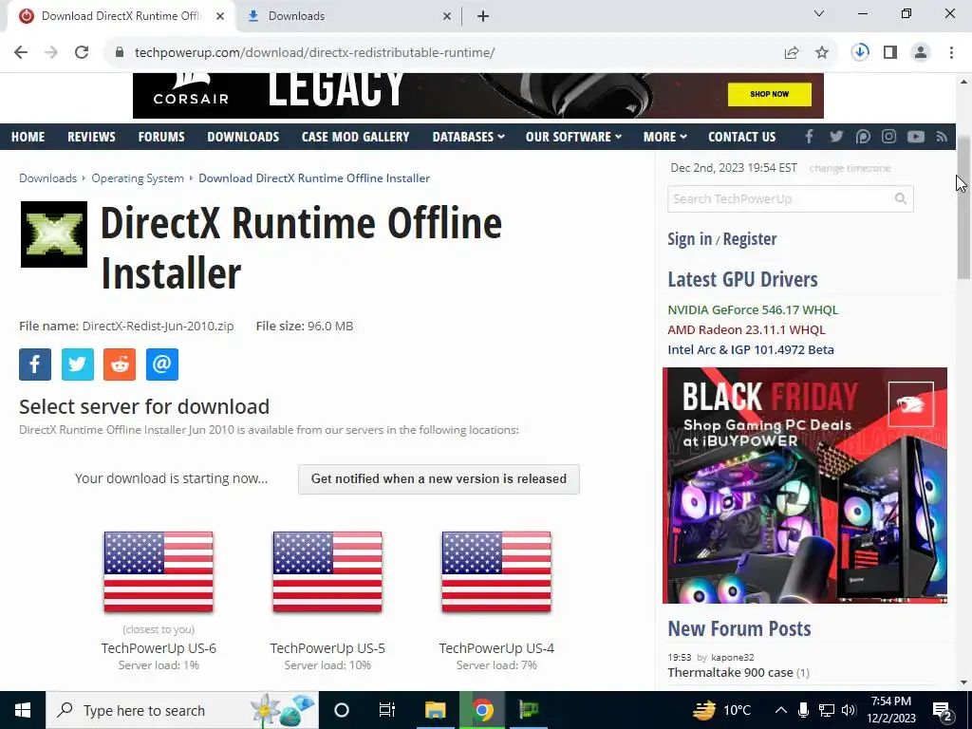Select TechPowerUp US-4 server flag
972x729 pixels.
496,571
